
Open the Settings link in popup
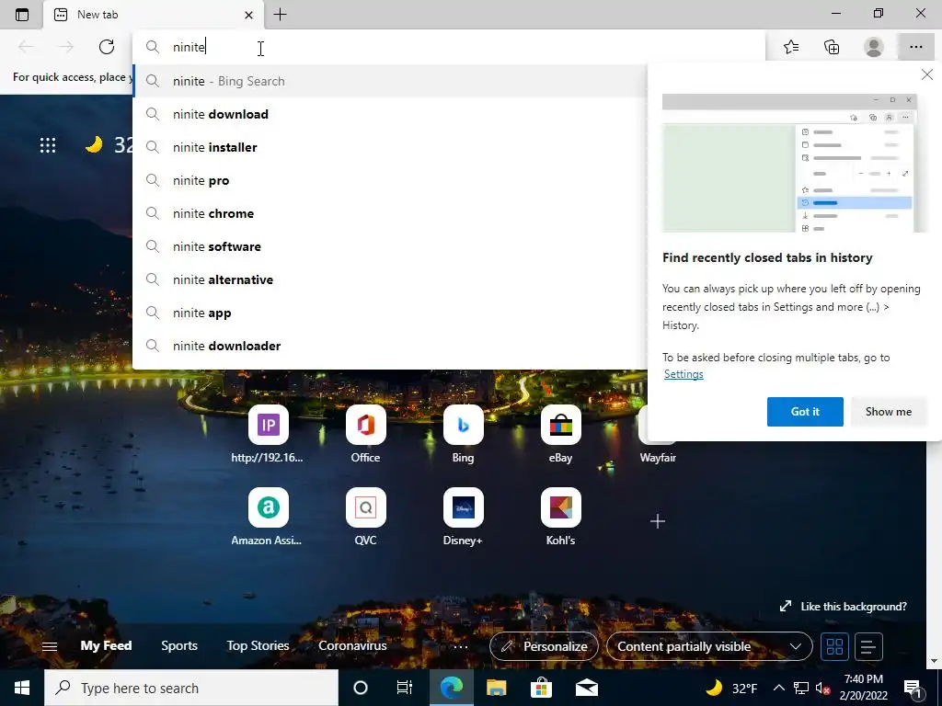[x=684, y=374]
